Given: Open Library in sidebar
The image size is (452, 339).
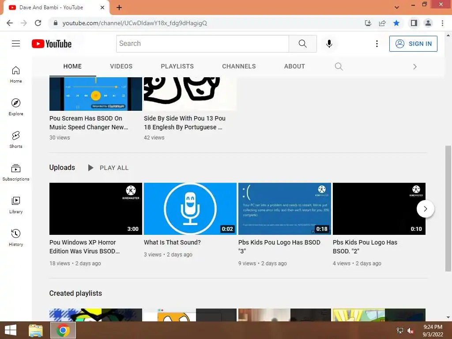Looking at the screenshot, I should click(x=16, y=205).
